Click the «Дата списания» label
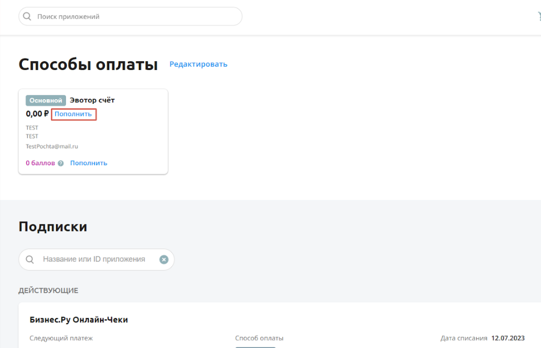541x348 pixels. click(464, 338)
